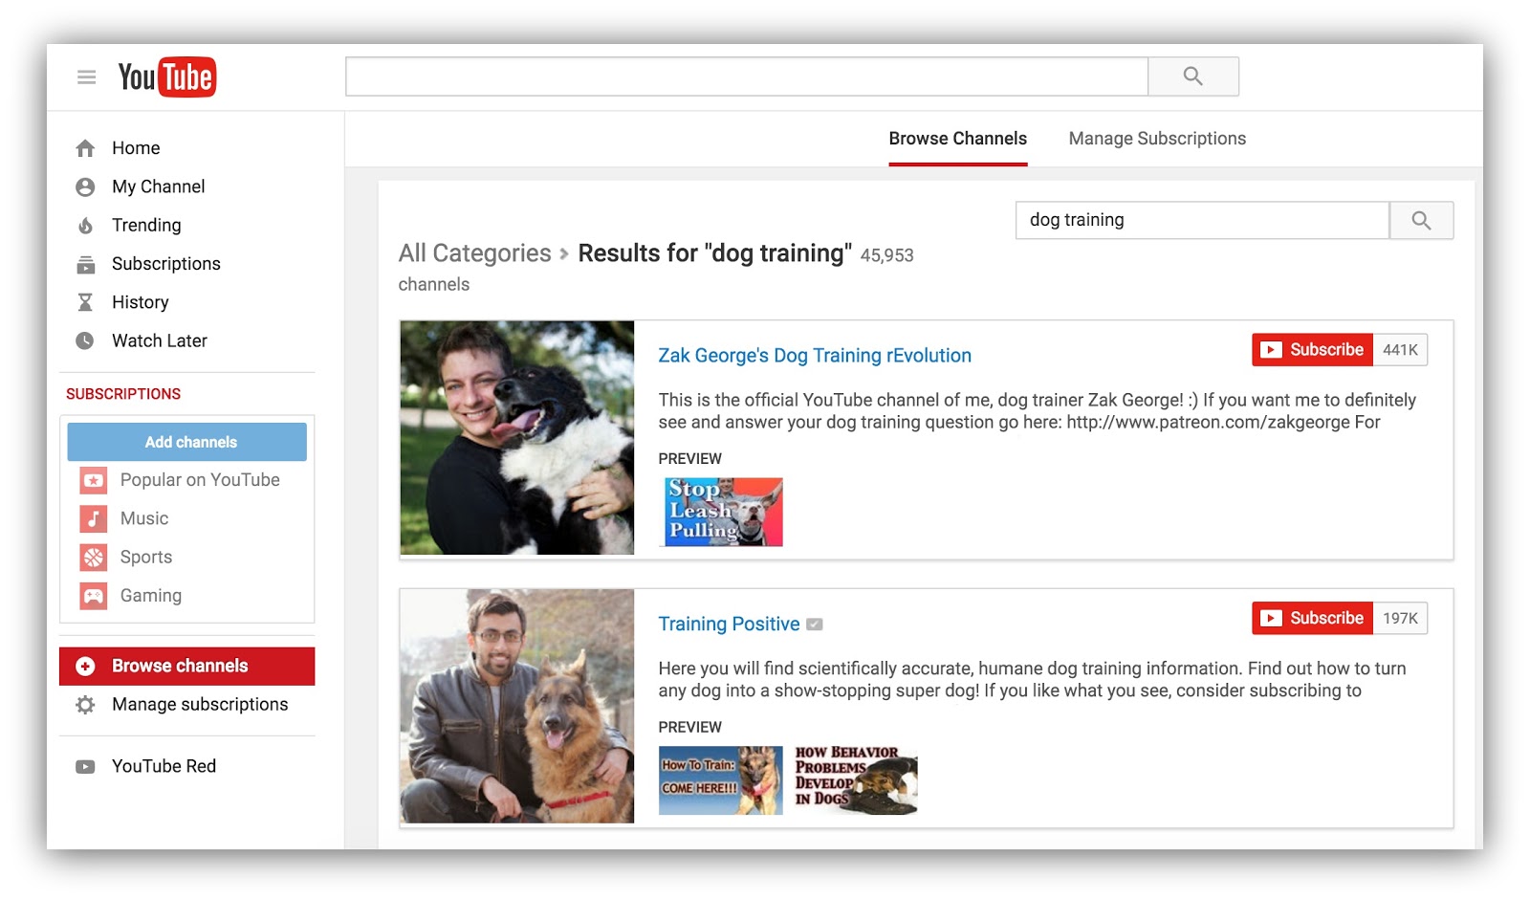The image size is (1530, 899).
Task: Click the 441K subscriber count
Action: tap(1401, 350)
